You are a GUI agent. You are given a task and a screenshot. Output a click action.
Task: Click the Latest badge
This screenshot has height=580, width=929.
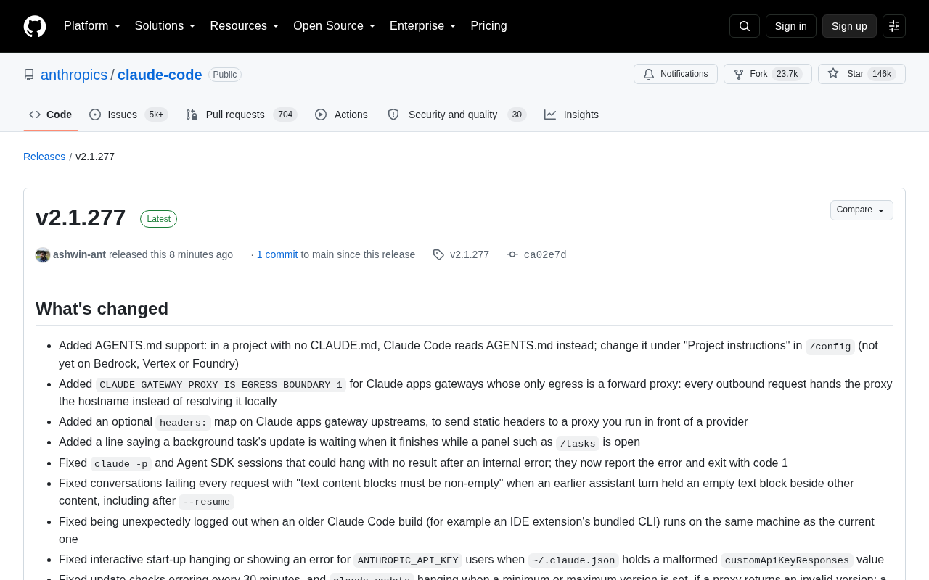coord(158,219)
